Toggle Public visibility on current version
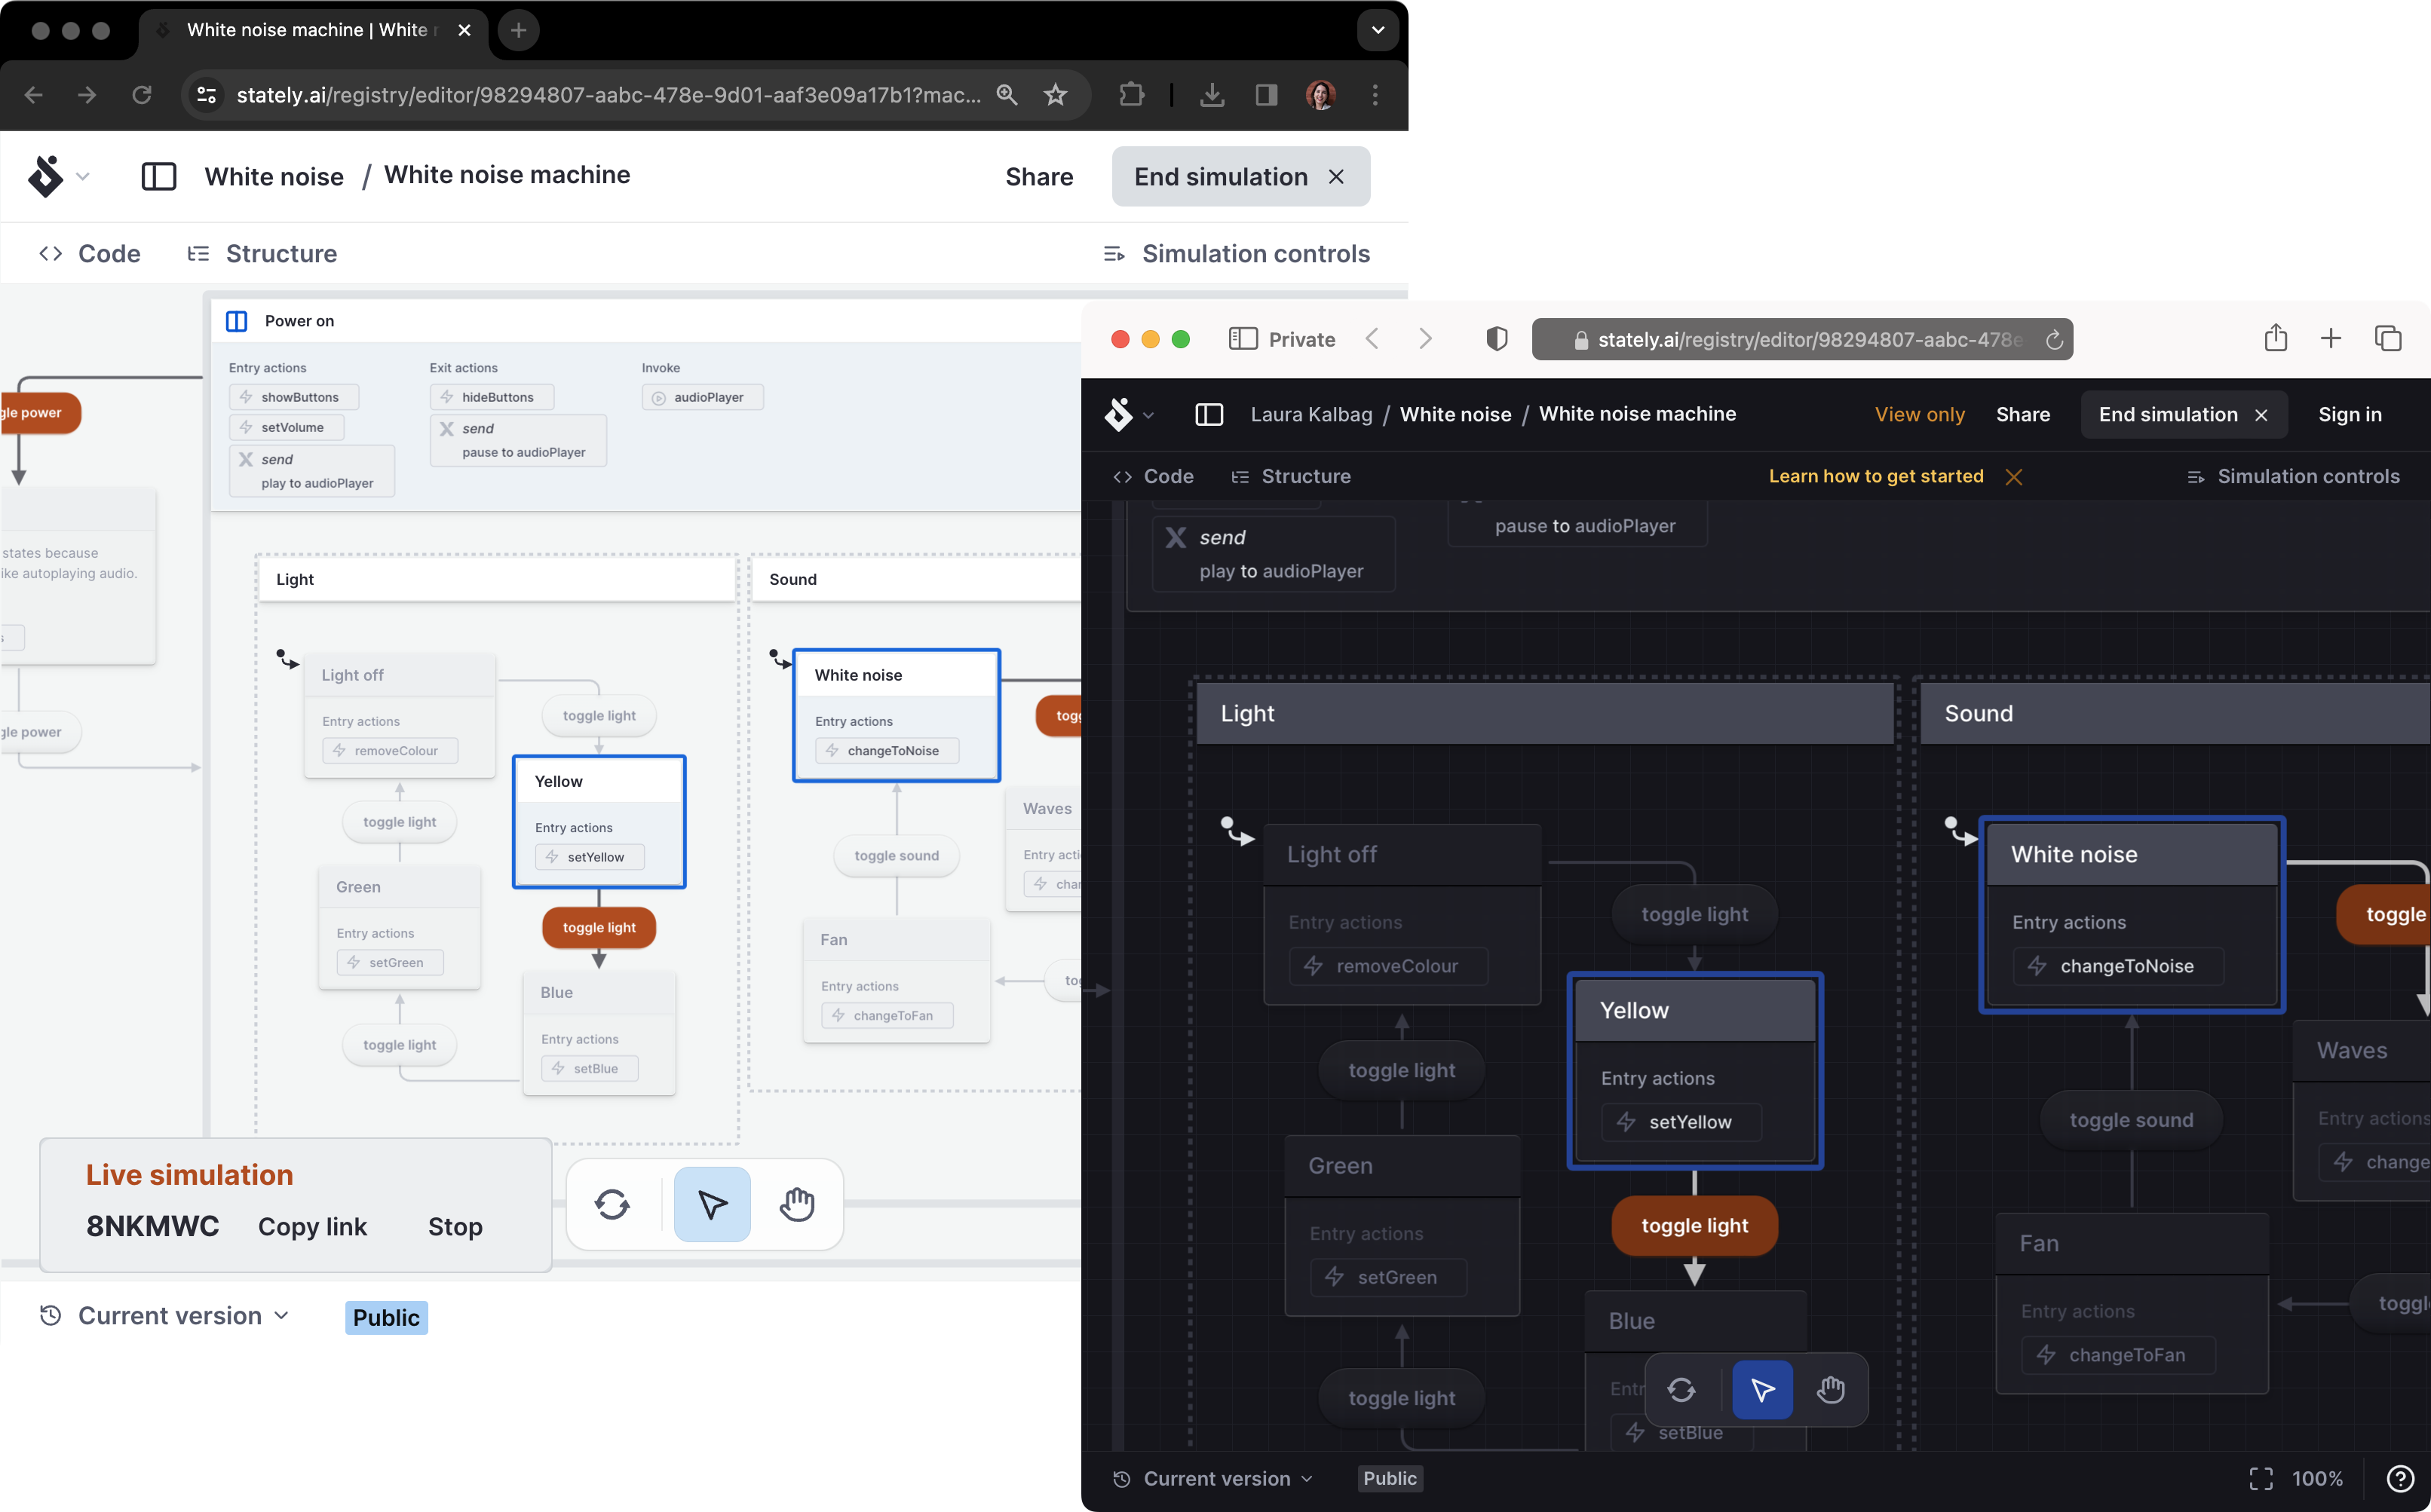This screenshot has width=2431, height=1512. point(385,1317)
